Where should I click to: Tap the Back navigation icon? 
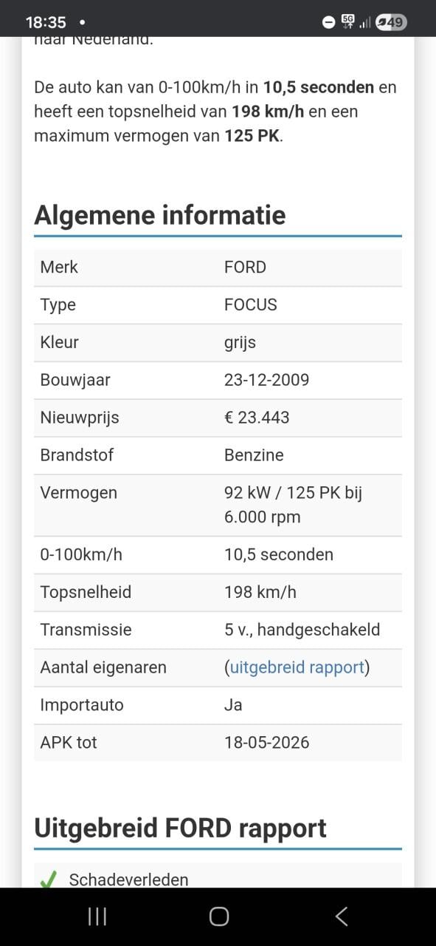pyautogui.click(x=341, y=916)
